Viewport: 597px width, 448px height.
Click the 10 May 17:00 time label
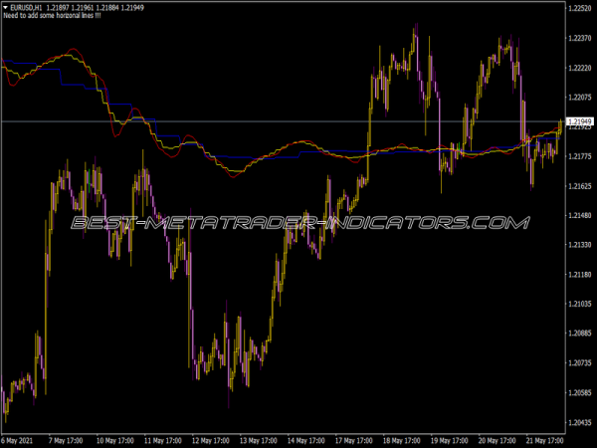[118, 439]
